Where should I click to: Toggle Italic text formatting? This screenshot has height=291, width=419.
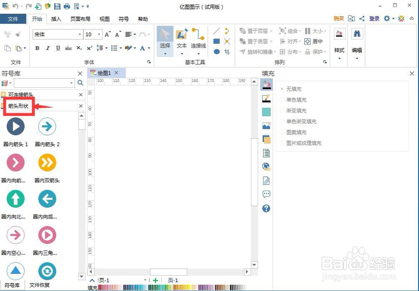tap(48, 48)
